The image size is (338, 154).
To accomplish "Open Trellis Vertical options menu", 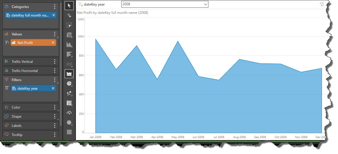I will (x=55, y=62).
